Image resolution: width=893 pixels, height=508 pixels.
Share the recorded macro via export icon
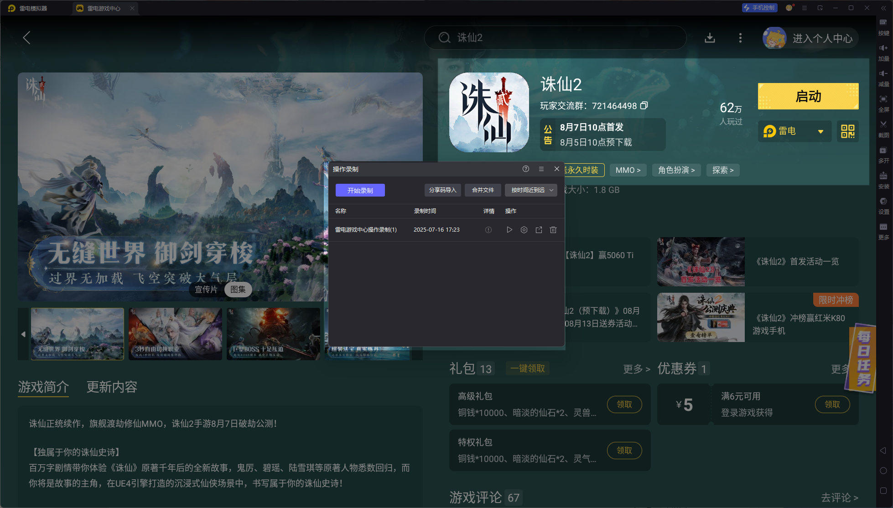coord(539,230)
